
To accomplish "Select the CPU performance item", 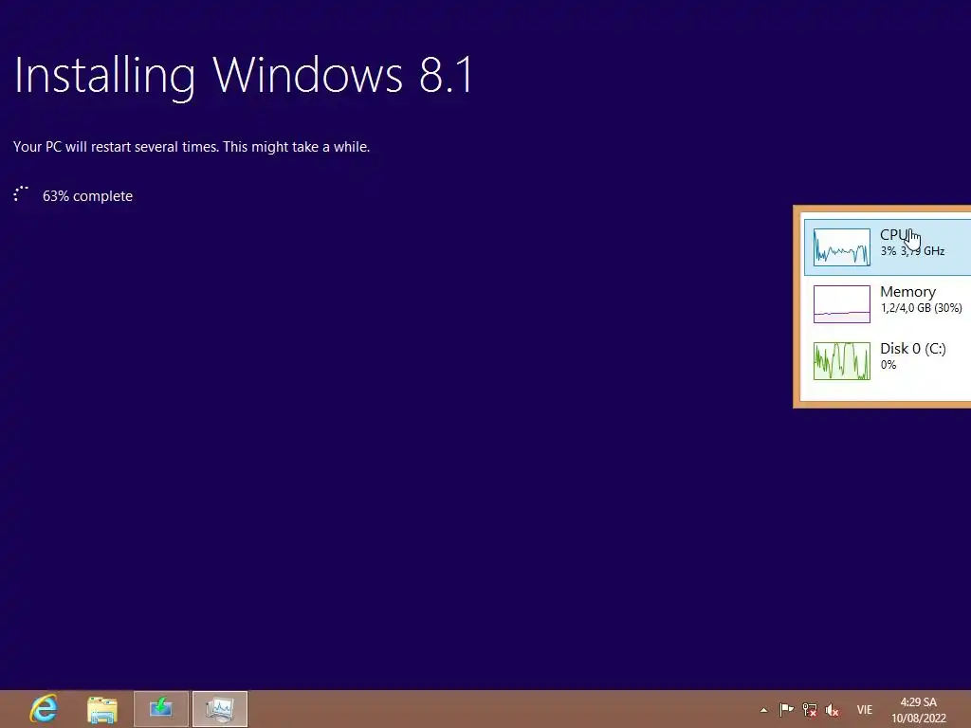I will 888,246.
